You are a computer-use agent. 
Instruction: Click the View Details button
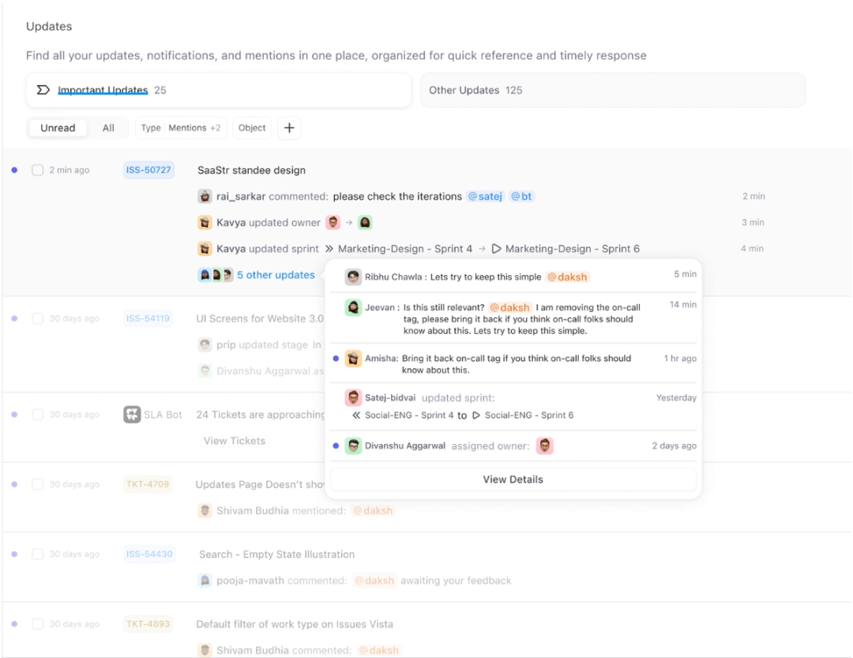tap(513, 479)
